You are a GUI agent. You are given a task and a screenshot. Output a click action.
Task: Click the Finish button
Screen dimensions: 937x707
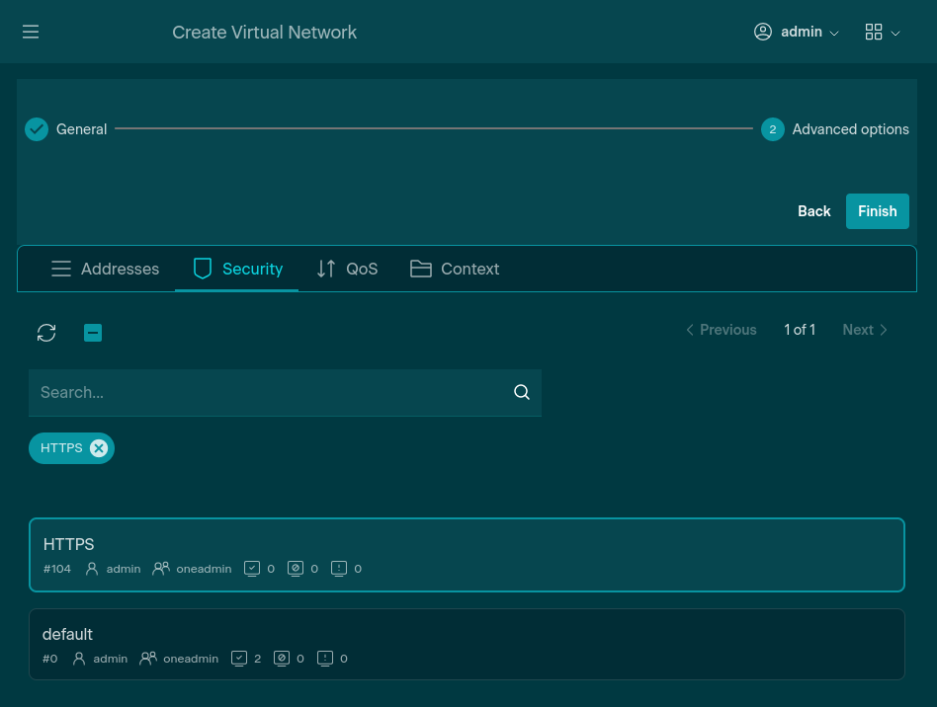tap(877, 211)
